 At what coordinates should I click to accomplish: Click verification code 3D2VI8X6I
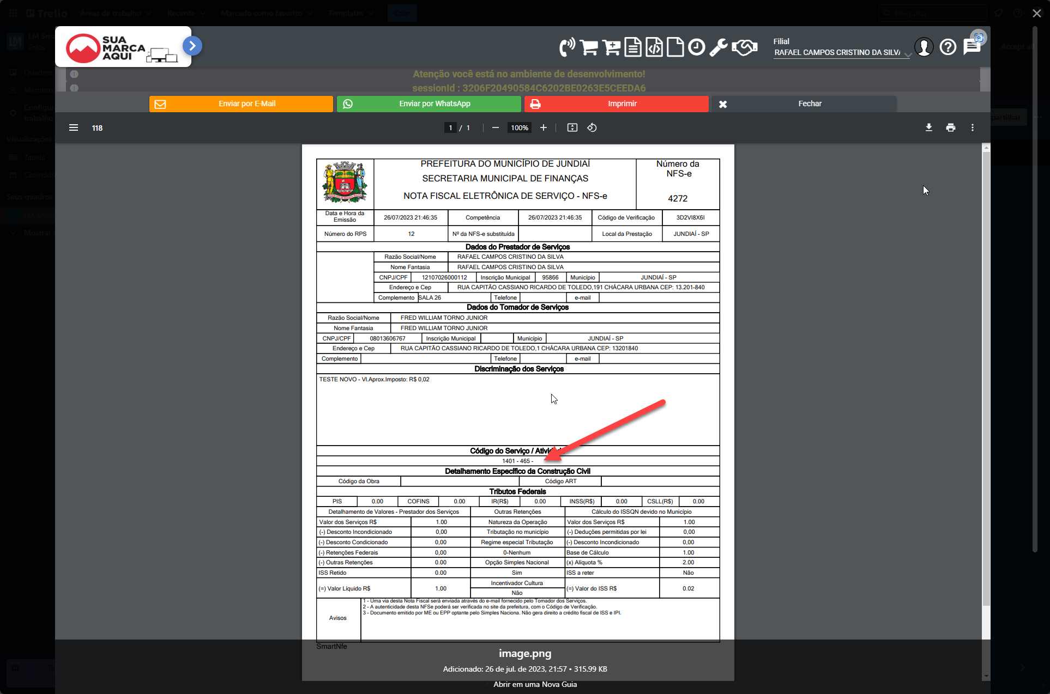point(690,217)
